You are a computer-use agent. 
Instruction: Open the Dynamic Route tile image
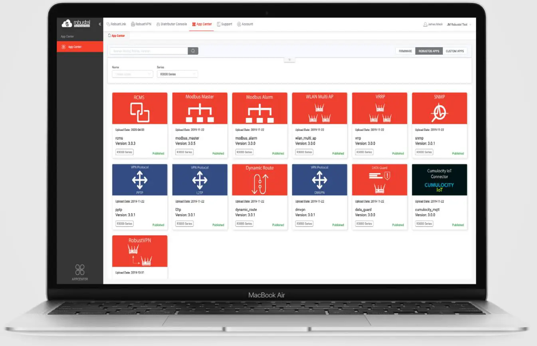click(x=260, y=180)
